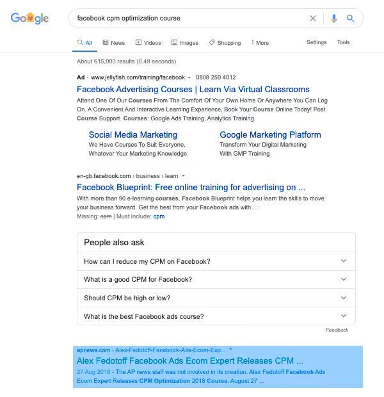The image size is (384, 397).
Task: Open the apnews.com result dropdown arrow
Action: click(x=230, y=350)
